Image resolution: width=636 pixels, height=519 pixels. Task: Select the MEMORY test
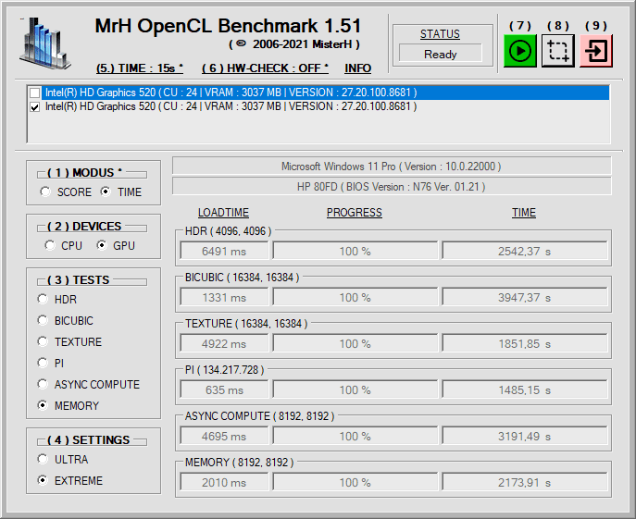[69, 405]
